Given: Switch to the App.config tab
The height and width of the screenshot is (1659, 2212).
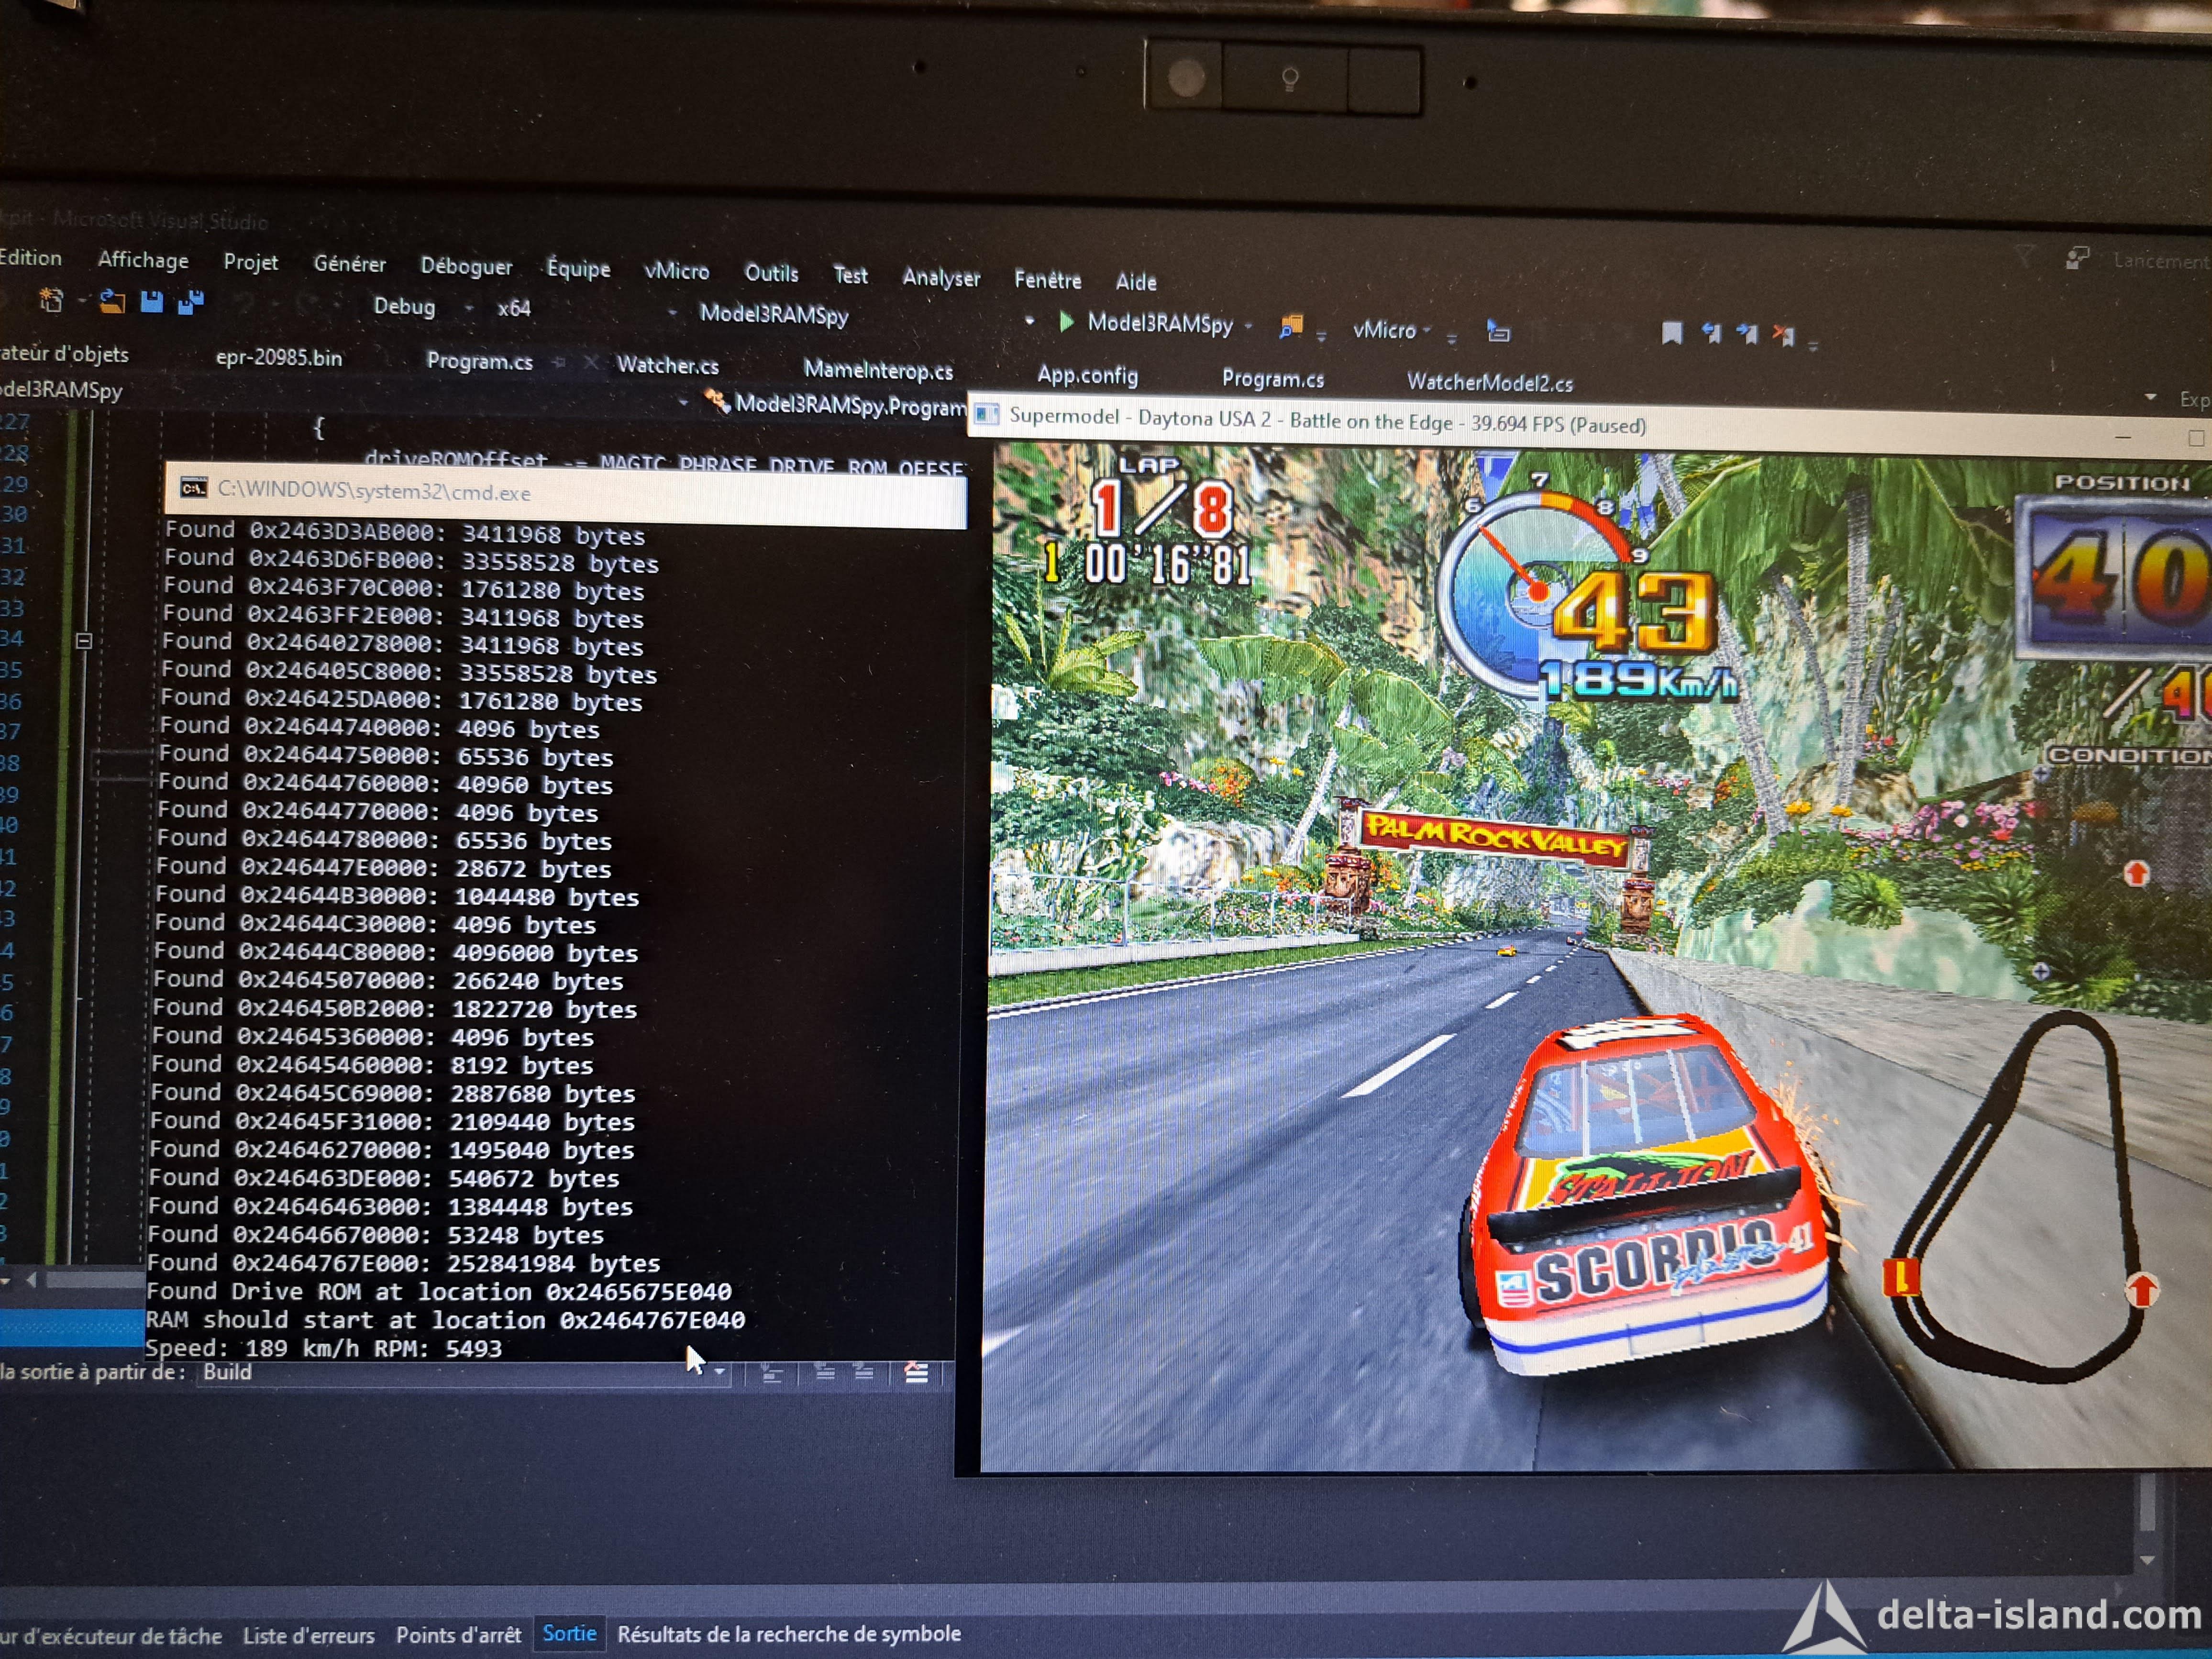Looking at the screenshot, I should click(1087, 375).
